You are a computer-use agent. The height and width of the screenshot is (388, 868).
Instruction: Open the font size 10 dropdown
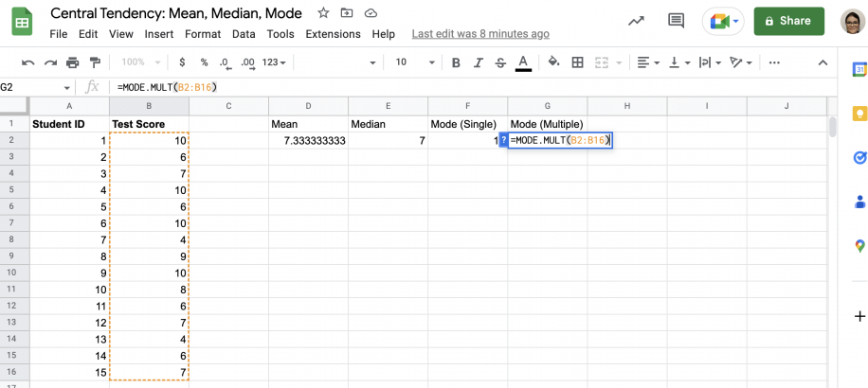[x=415, y=62]
